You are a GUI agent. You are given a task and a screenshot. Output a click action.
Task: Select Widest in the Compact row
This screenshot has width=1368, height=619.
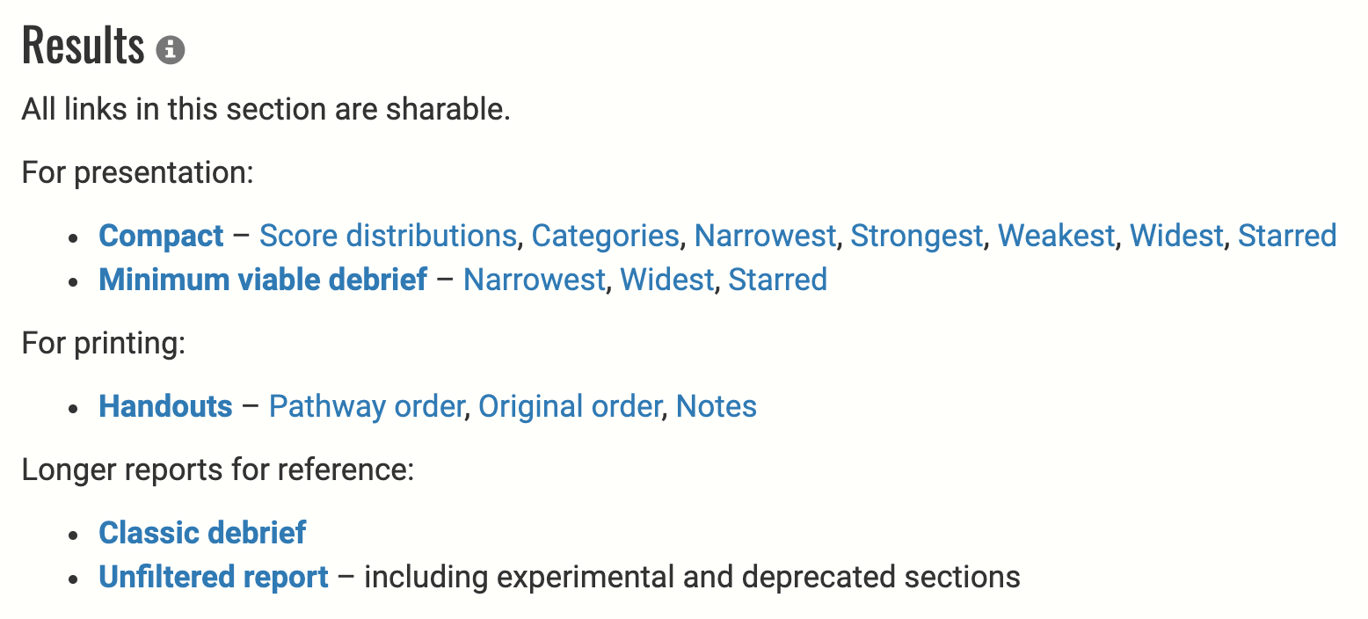click(1176, 236)
